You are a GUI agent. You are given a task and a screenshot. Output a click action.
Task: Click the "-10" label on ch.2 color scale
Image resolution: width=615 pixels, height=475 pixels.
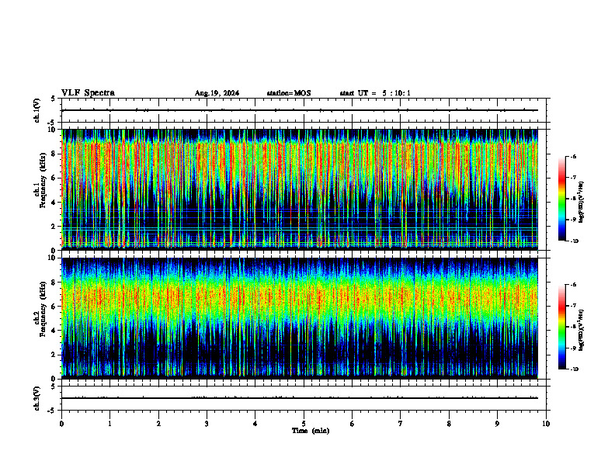(575, 369)
